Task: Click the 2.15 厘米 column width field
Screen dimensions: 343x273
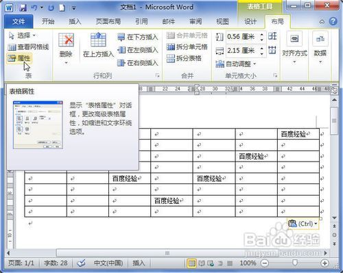Action: coord(242,50)
